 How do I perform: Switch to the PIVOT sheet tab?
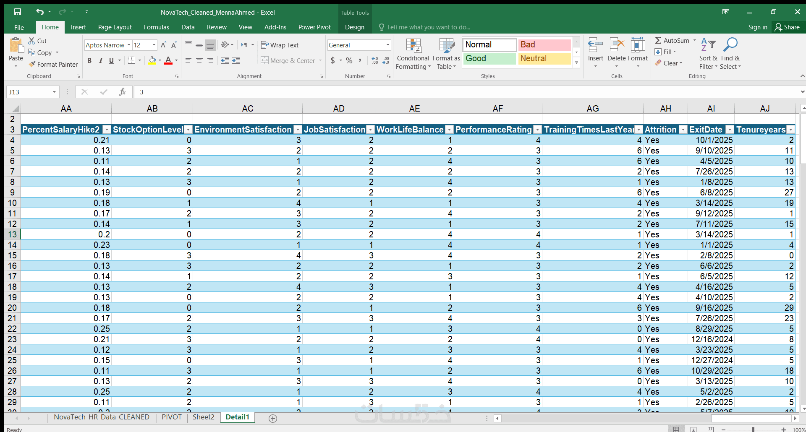172,417
